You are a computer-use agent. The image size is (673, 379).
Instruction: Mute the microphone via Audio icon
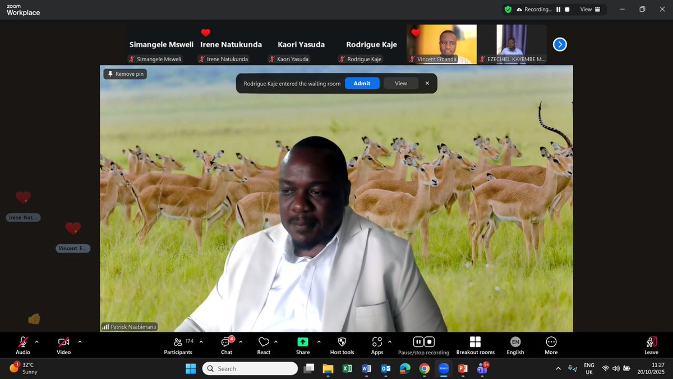pyautogui.click(x=22, y=343)
